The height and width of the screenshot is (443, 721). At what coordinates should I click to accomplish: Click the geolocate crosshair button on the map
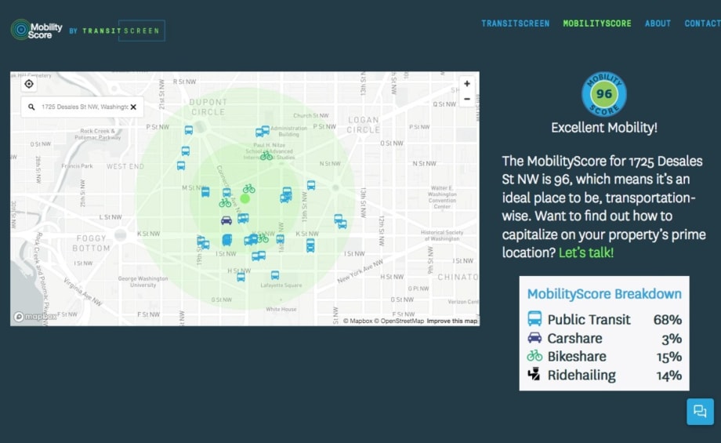pos(29,84)
